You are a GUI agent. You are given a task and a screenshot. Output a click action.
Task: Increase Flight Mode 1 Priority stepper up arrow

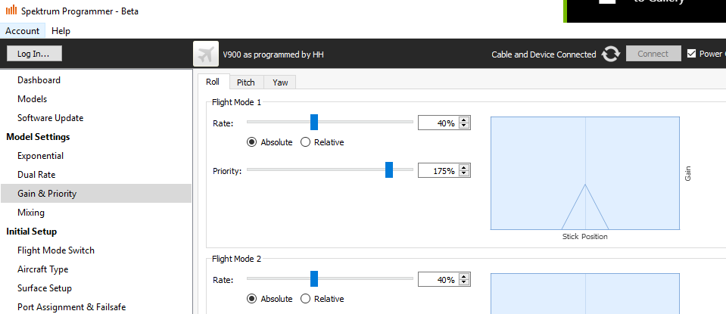click(464, 167)
